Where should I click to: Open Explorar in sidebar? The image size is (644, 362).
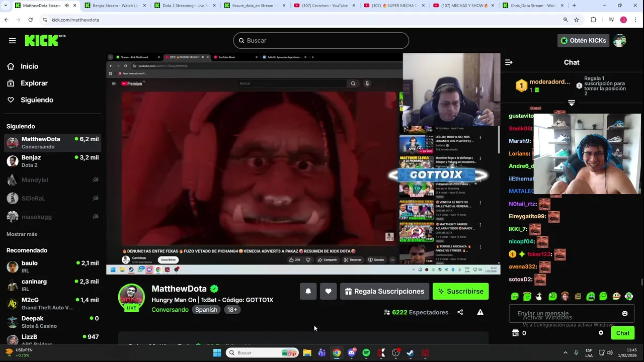point(34,83)
